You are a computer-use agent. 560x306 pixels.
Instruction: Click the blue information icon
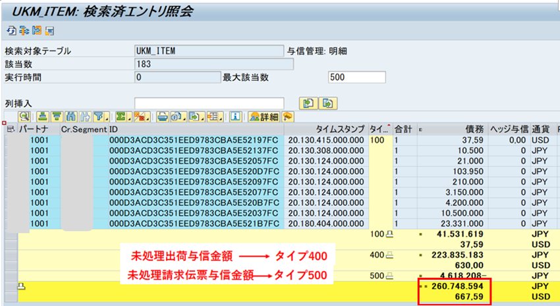pyautogui.click(x=235, y=116)
